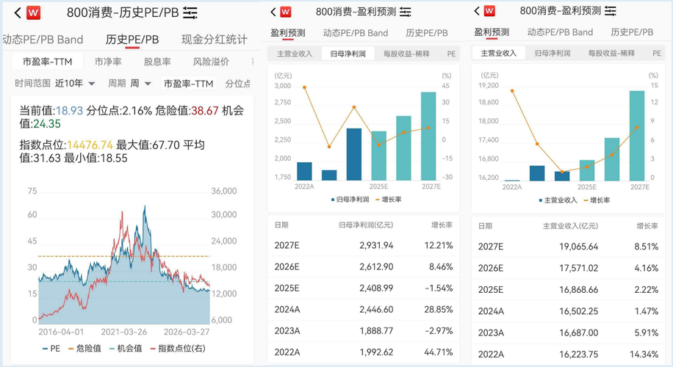The height and width of the screenshot is (367, 673).
Task: Go back using arrow in left panel
Action: (x=17, y=13)
